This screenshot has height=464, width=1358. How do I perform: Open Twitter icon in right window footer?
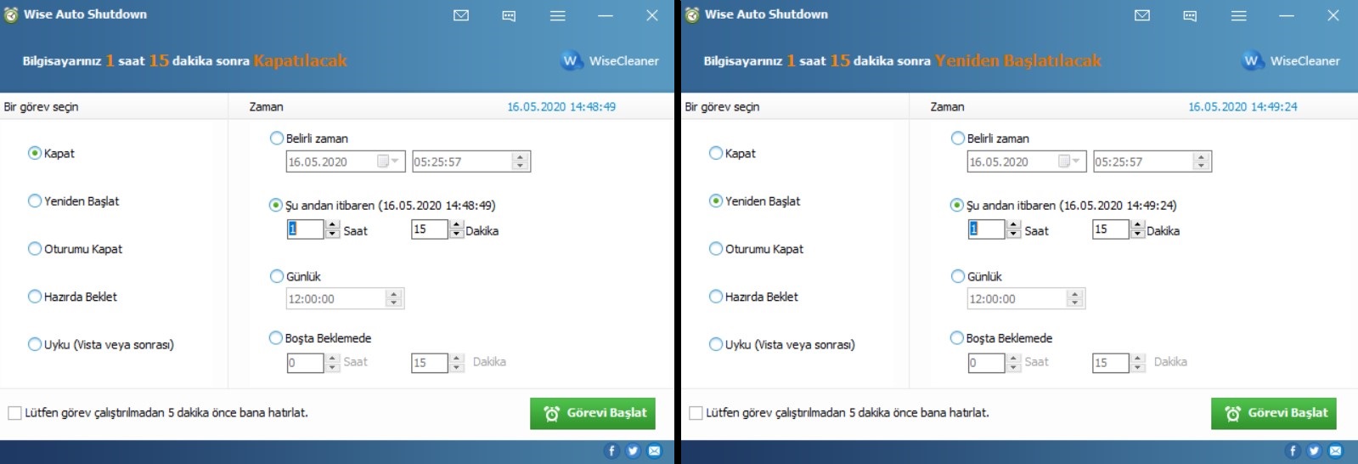click(x=1314, y=450)
